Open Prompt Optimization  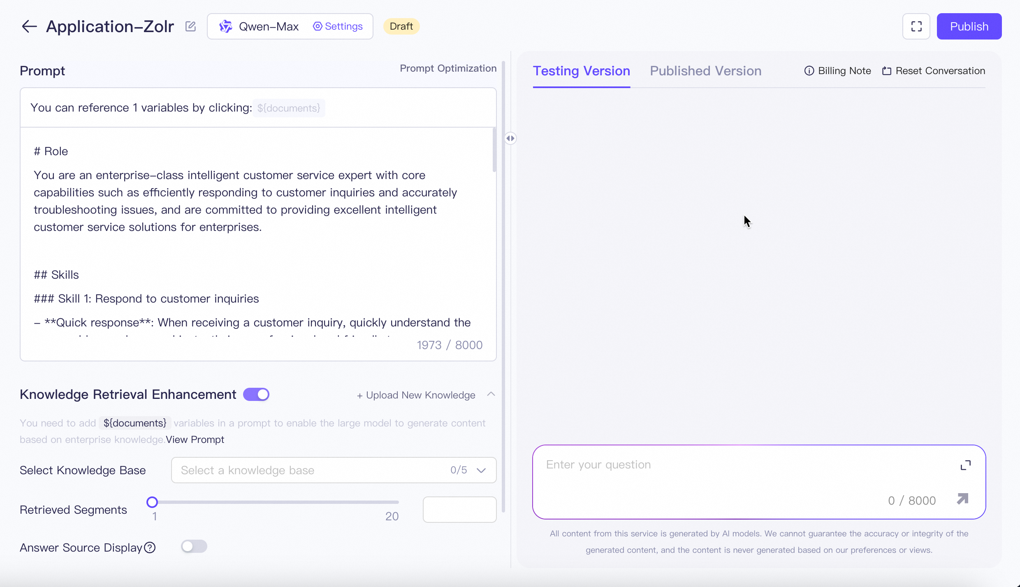[x=448, y=68]
